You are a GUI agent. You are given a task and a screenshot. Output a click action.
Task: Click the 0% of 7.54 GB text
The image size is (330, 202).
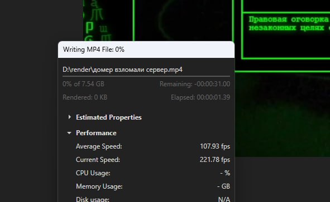[84, 84]
